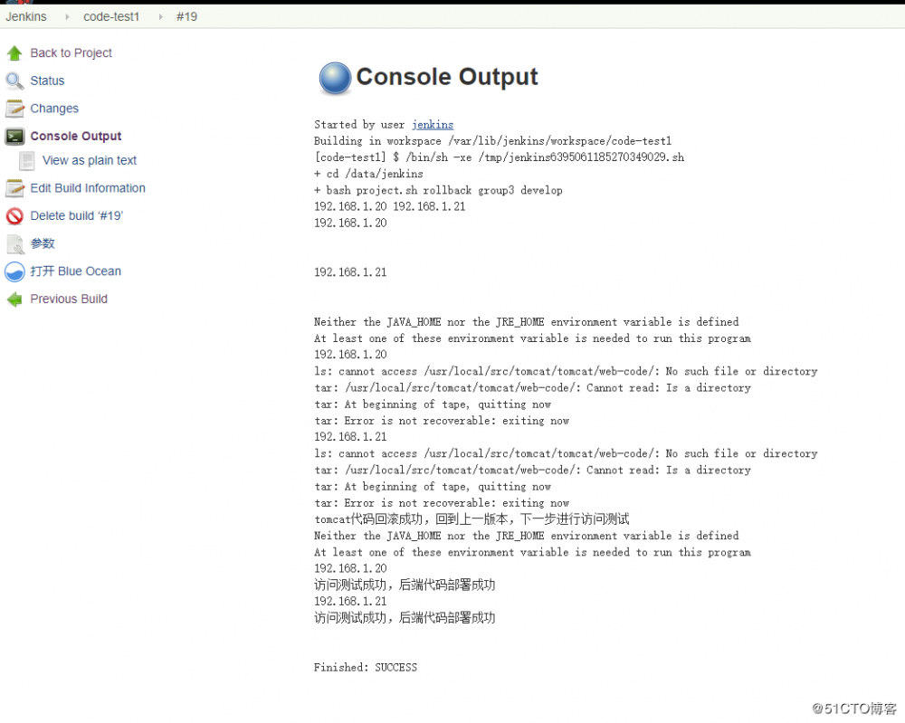Screen dimensions: 905x723
Task: Open Changes via the yellow document icon
Action: [14, 109]
